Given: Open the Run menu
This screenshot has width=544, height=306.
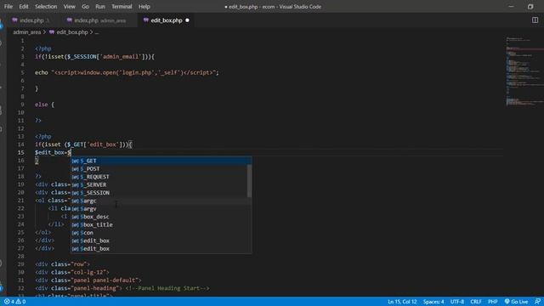Looking at the screenshot, I should tap(100, 7).
